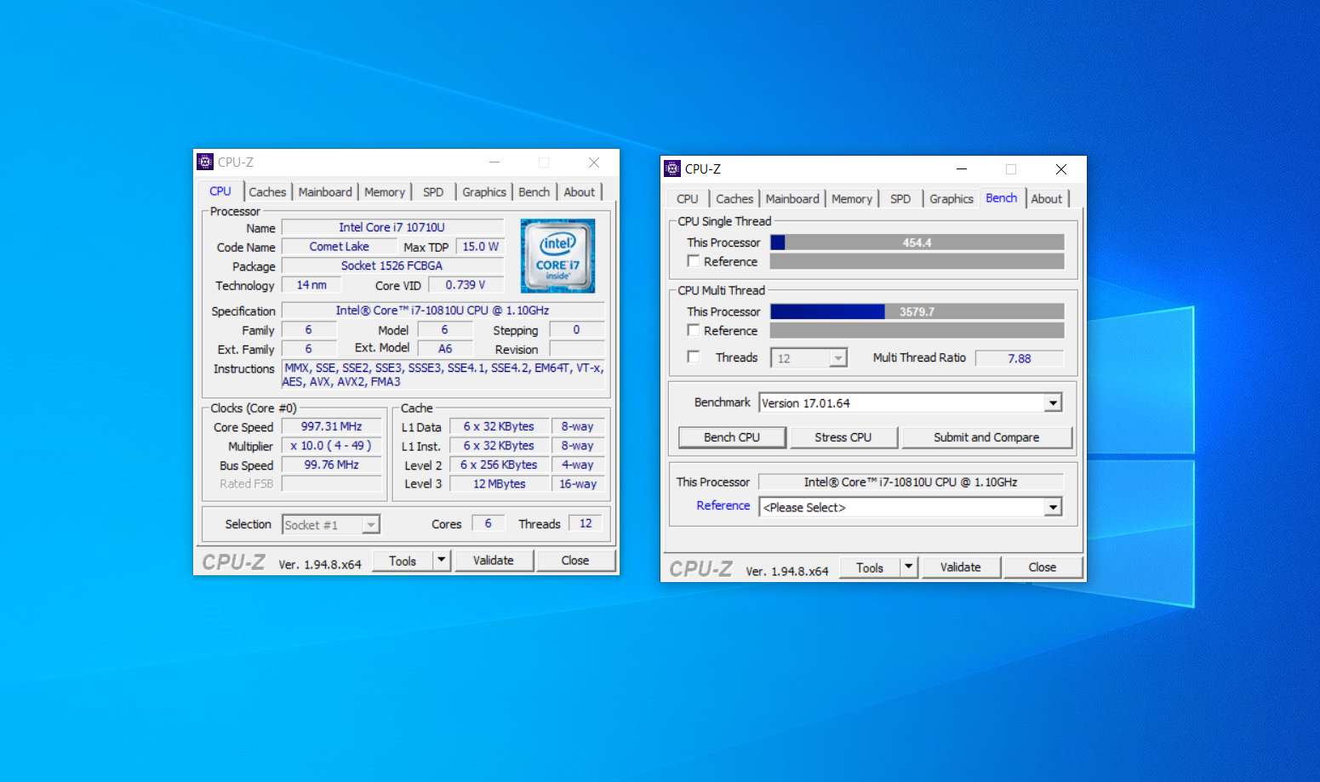
Task: Select Mainboard tab in the right window
Action: [792, 199]
